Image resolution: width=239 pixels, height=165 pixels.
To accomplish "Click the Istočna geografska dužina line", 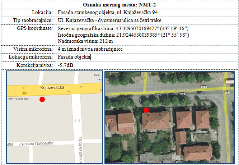I will 123,35.
